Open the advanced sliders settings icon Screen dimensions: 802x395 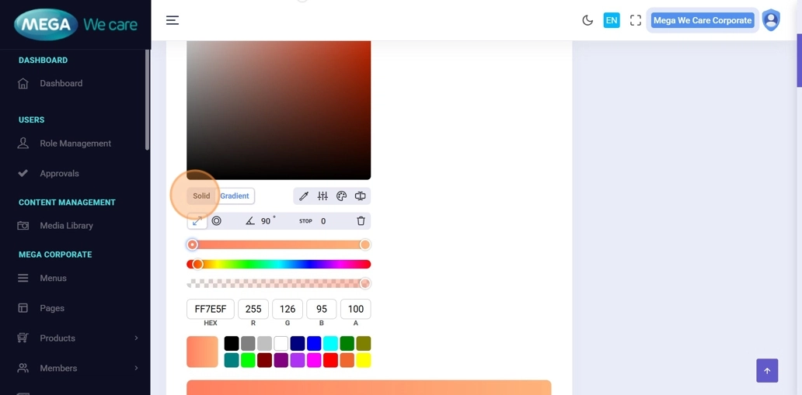(323, 196)
